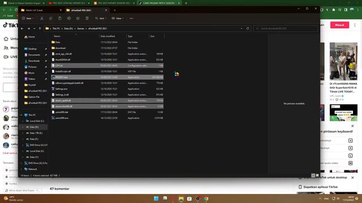Click the Cut scissors icon in Explorer toolbar

coord(42,19)
